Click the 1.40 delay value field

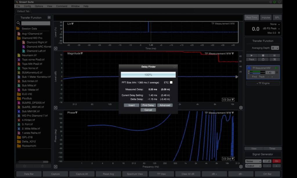click(x=270, y=73)
